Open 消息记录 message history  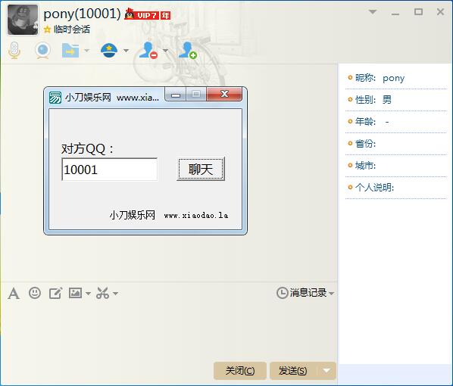pyautogui.click(x=301, y=293)
